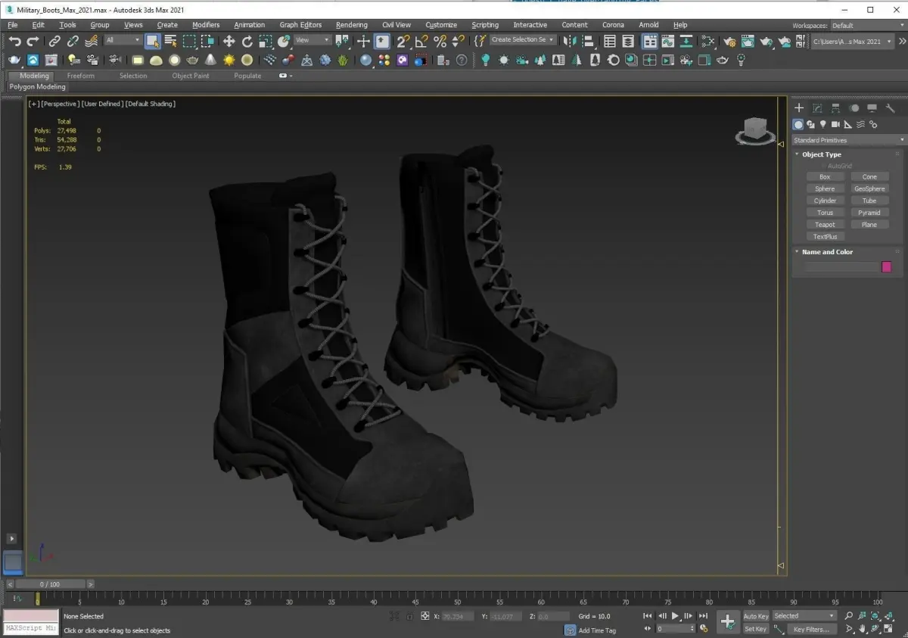Activate the Unlink Selection icon

(73, 41)
